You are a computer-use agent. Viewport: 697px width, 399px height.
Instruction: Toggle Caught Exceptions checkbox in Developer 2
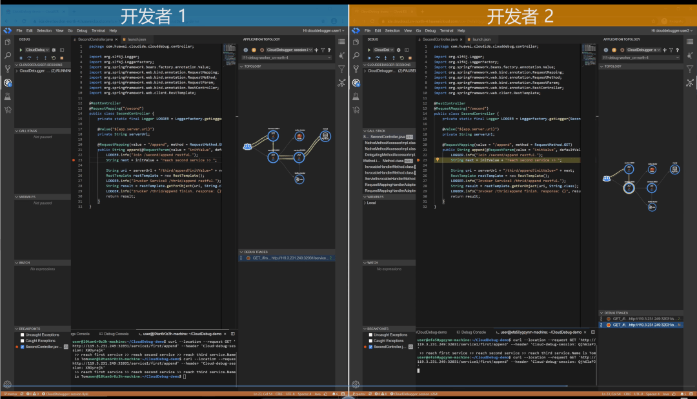click(x=370, y=341)
